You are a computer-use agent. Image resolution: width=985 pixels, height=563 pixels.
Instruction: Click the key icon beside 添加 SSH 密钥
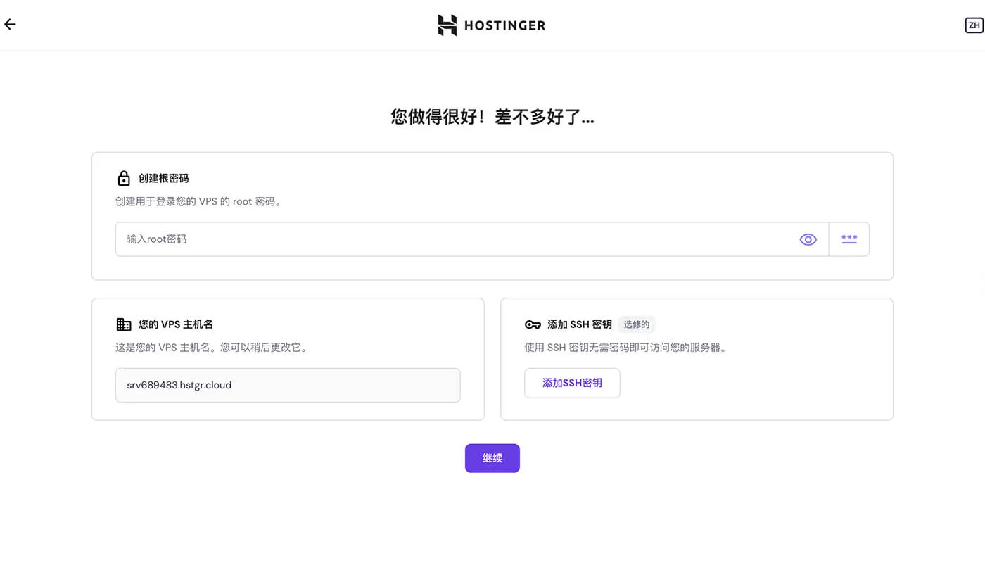click(x=533, y=324)
